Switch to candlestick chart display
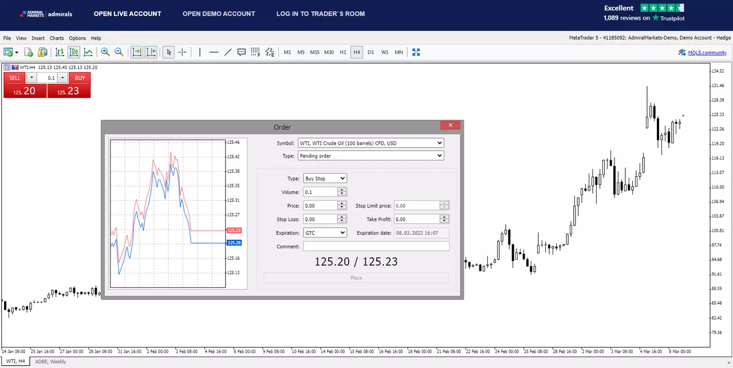 74,52
